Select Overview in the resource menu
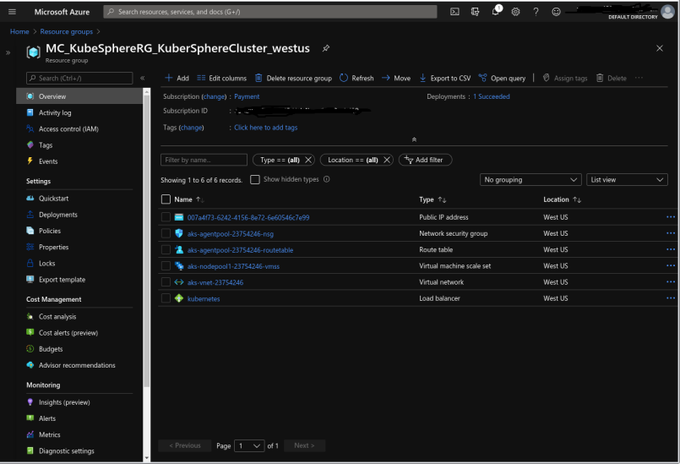680x464 pixels. pos(79,96)
